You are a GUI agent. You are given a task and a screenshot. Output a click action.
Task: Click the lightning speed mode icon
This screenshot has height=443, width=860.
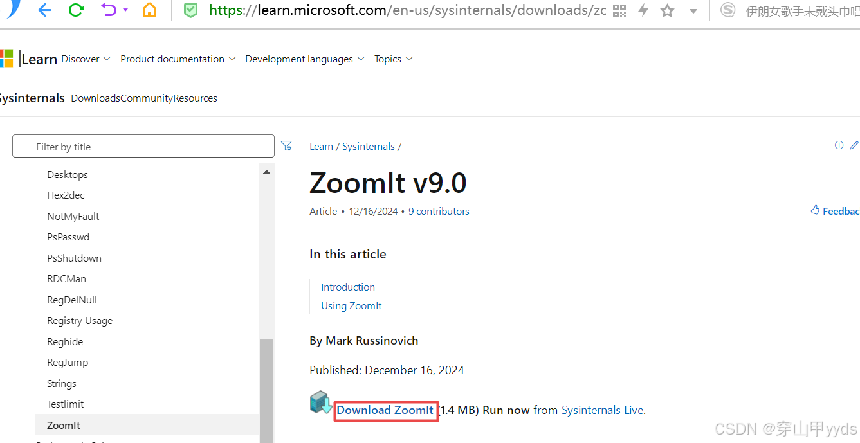pos(643,10)
